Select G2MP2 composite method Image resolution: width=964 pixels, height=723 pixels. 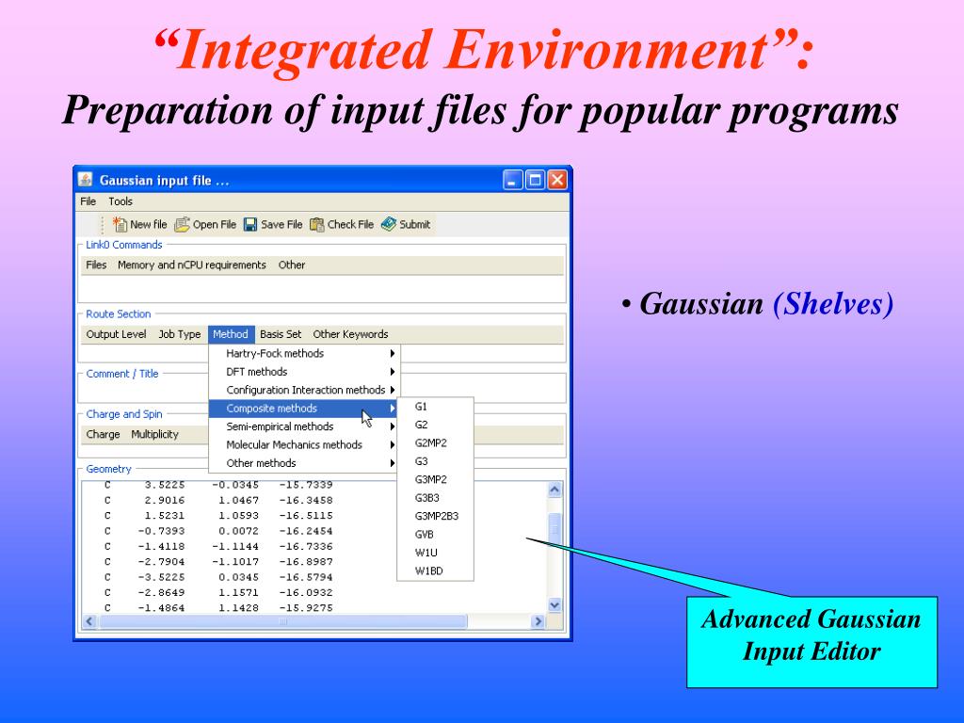point(435,442)
